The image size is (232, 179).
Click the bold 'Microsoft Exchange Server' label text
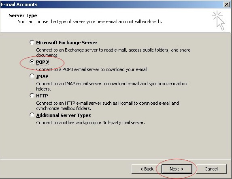pyautogui.click(x=67, y=43)
